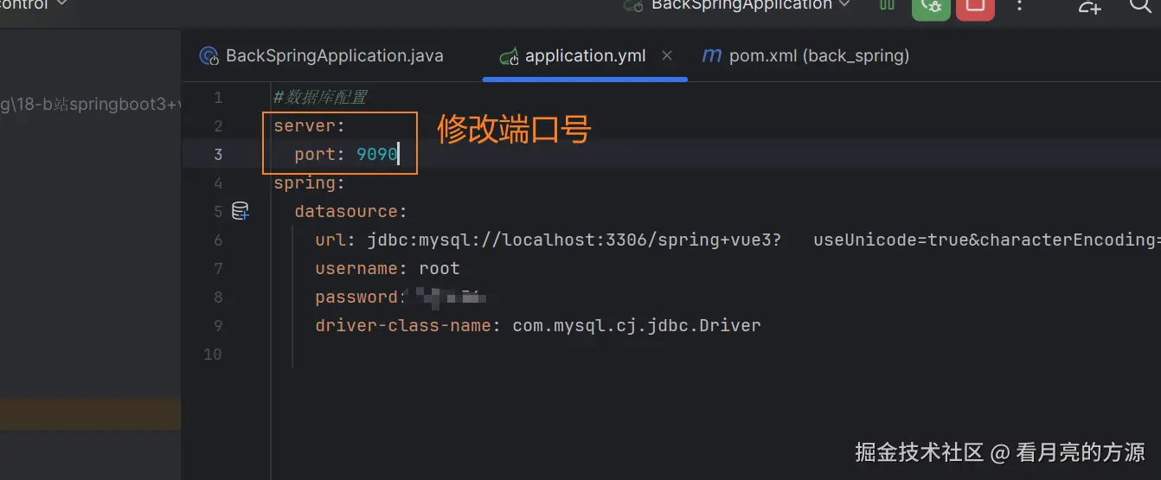Click the Code With Me add-user icon

pos(1089,7)
